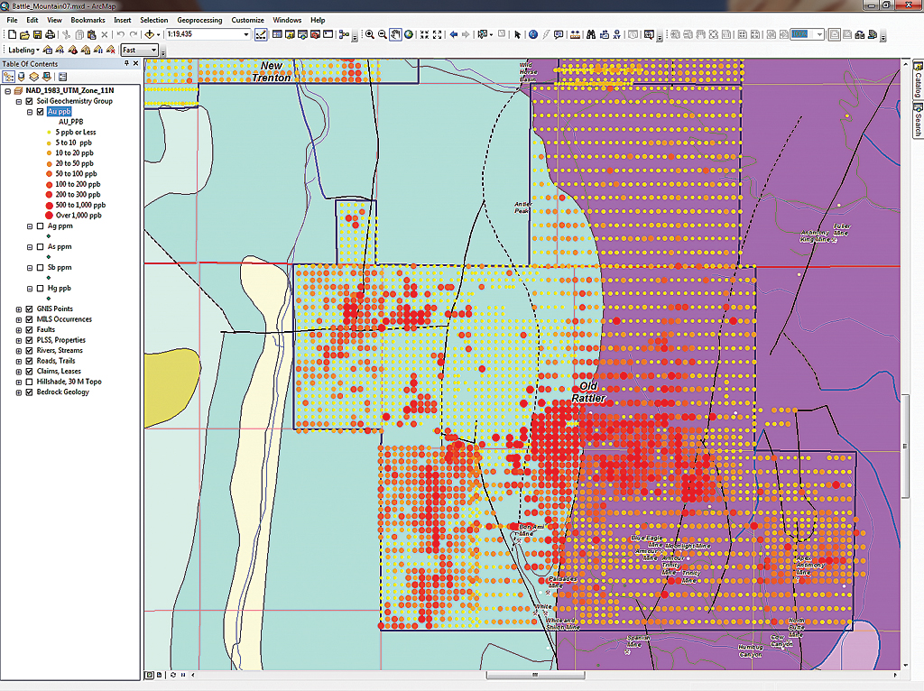Enable the Ag ppm layer checkbox

39,226
